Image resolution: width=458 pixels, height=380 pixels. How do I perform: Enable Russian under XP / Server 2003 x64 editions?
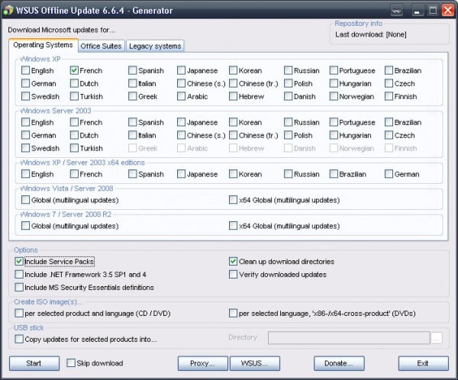[x=289, y=174]
